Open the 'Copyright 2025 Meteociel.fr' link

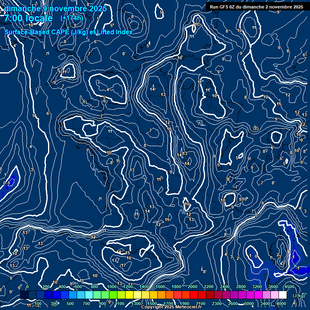point(171,307)
